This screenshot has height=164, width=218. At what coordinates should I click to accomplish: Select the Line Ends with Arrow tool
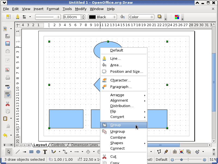[25, 152]
